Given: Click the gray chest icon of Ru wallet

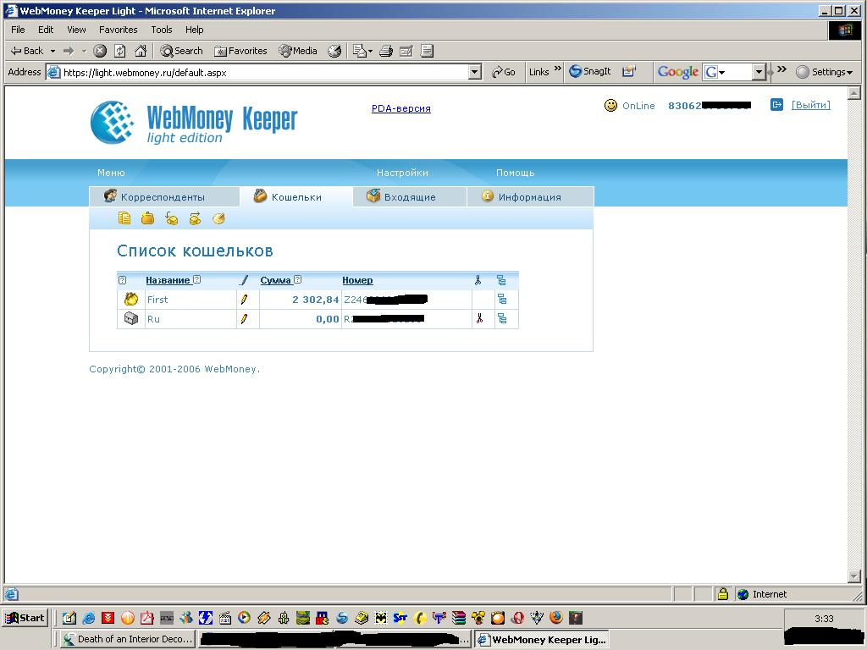Looking at the screenshot, I should pos(131,318).
